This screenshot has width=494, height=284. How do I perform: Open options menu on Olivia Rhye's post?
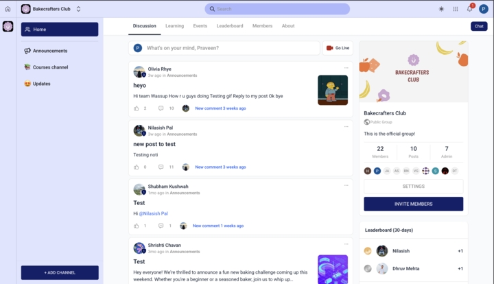346,68
